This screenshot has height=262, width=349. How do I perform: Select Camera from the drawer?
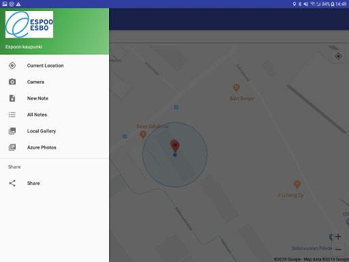[x=55, y=82]
